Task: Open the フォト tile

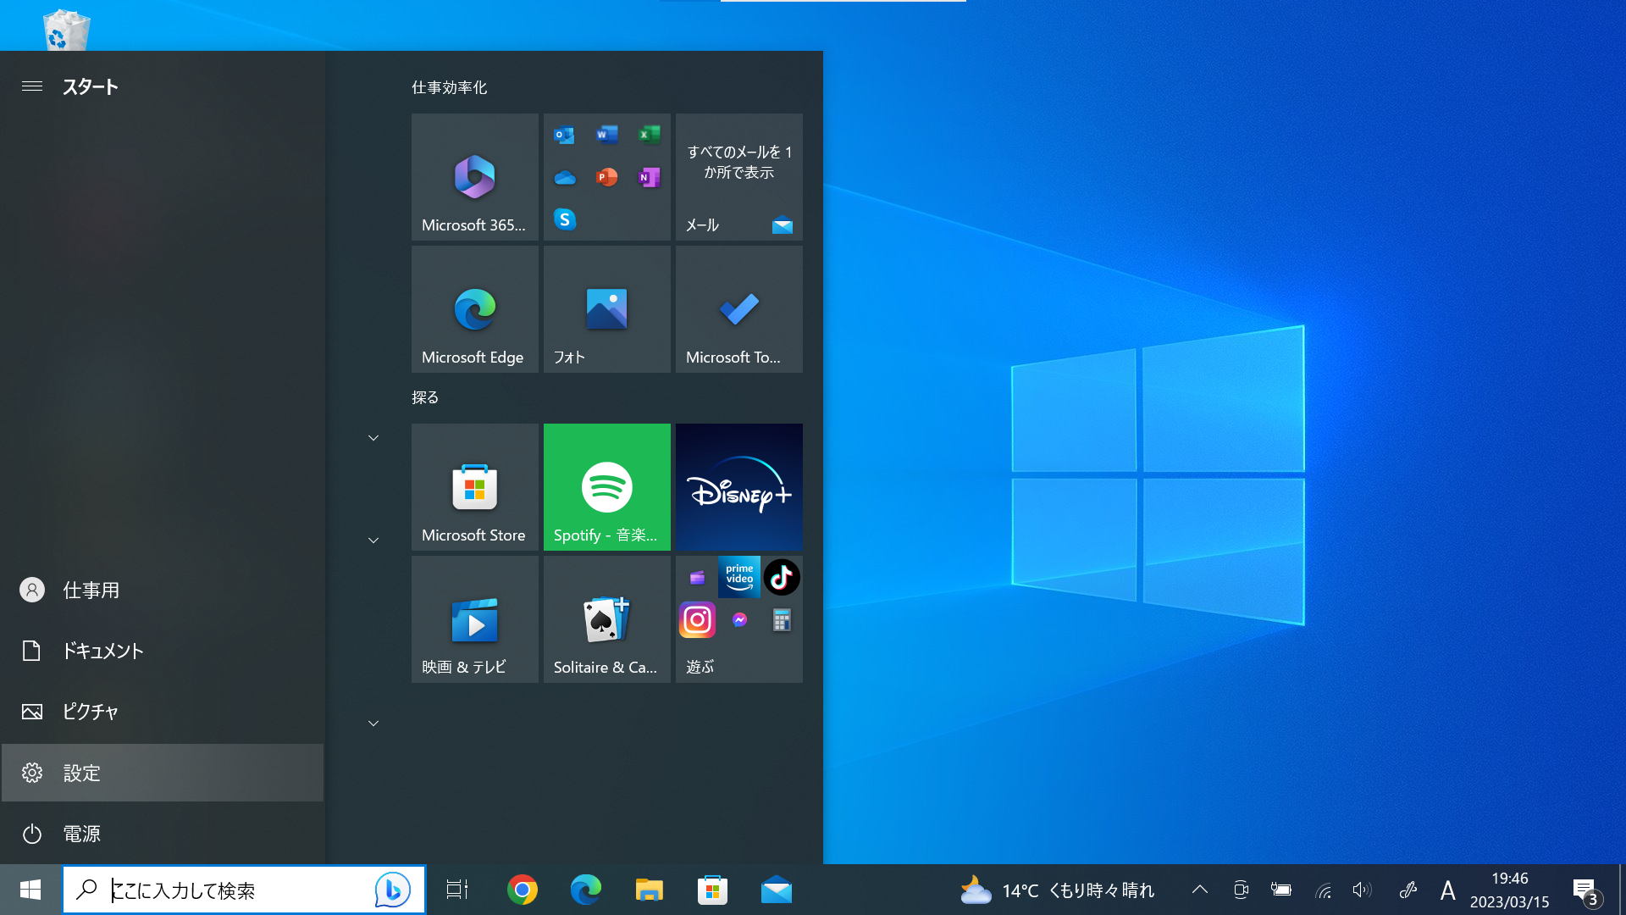Action: coord(606,309)
